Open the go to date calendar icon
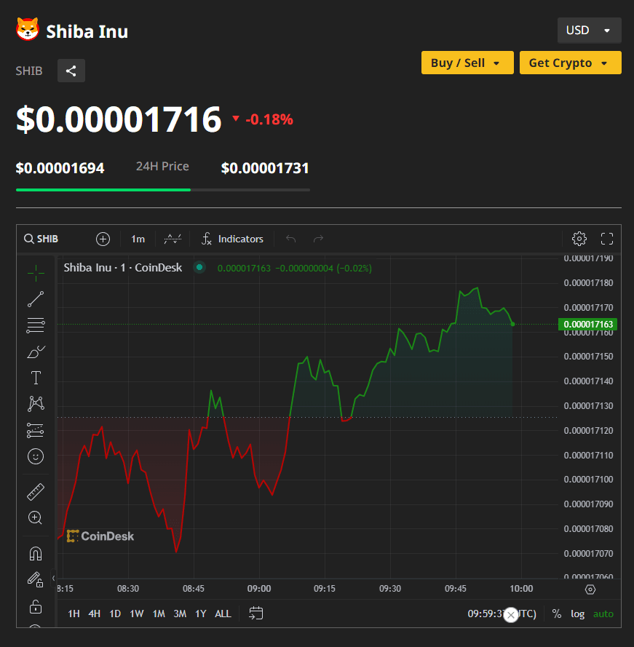The image size is (634, 647). (256, 614)
